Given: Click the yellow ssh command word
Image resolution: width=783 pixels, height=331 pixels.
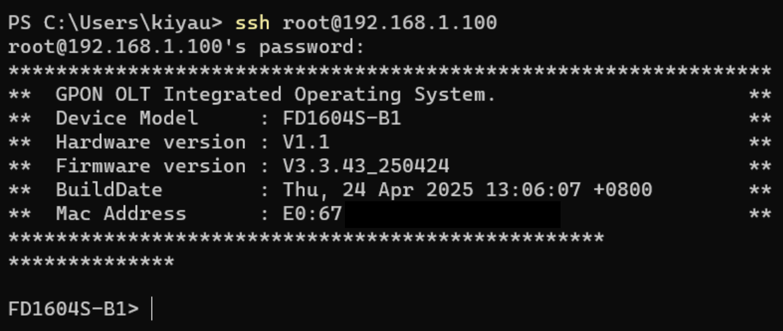Looking at the screenshot, I should click(252, 23).
